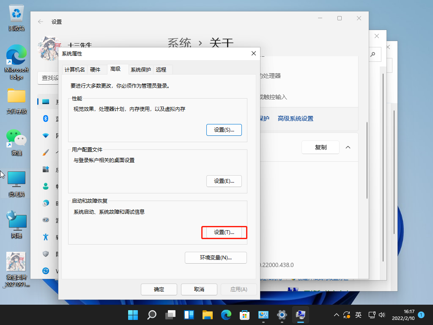Open the Windows Update sync icon
This screenshot has width=433, height=325.
46,270
